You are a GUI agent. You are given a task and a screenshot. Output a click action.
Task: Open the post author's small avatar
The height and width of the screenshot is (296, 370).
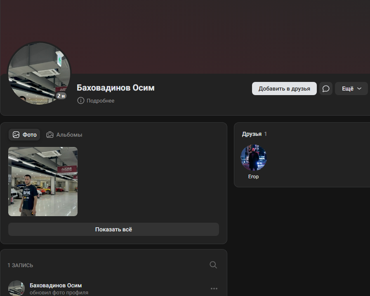click(16, 288)
